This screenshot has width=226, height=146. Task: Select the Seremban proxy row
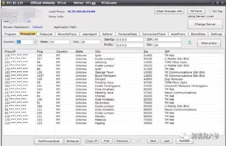(113, 103)
